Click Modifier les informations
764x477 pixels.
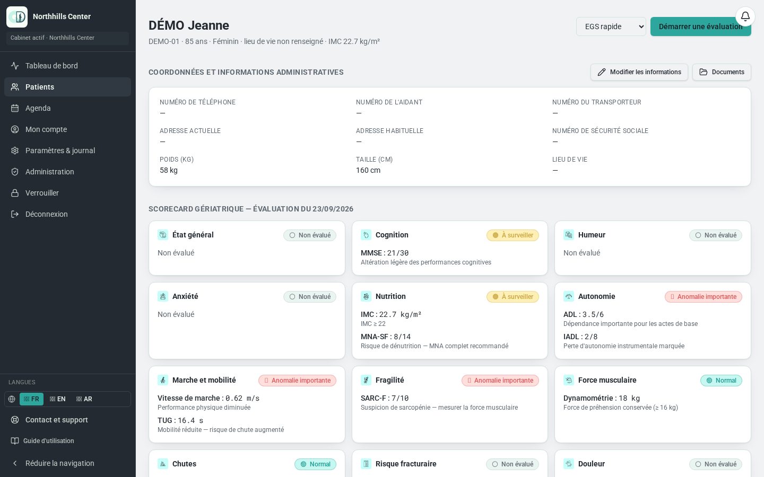coord(639,72)
